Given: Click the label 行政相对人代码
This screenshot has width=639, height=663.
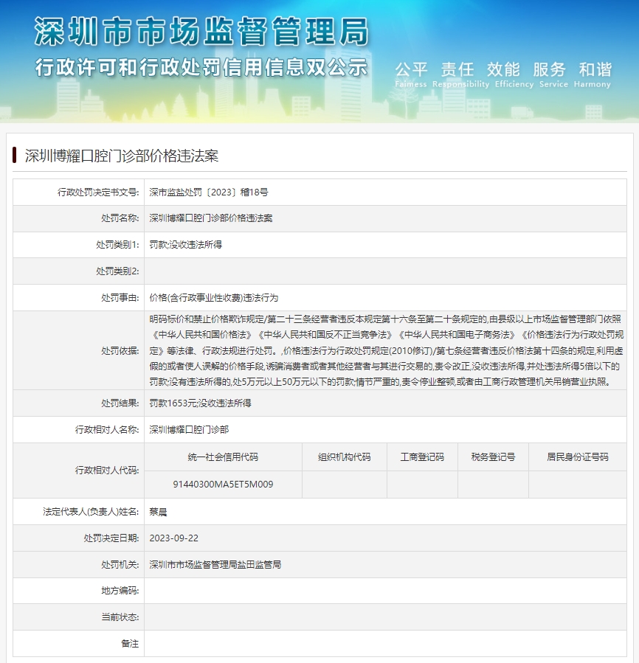Looking at the screenshot, I should coord(107,471).
